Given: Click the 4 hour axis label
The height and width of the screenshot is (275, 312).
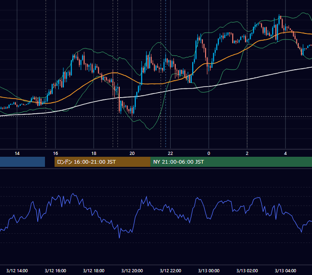Looking at the screenshot, I should coord(285,154).
